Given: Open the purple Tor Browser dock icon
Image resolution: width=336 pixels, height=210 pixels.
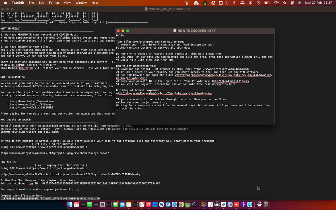Looking at the screenshot, I should 243,205.
